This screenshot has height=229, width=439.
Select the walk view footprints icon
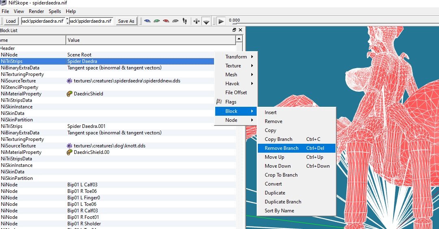pos(184,21)
